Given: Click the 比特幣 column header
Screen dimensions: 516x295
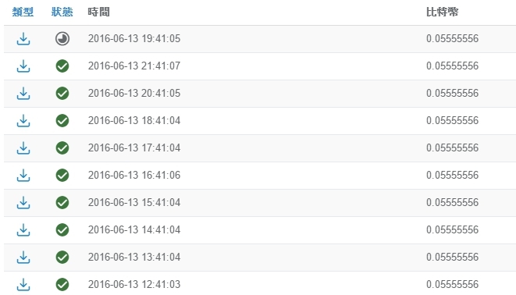Looking at the screenshot, I should click(x=442, y=12).
